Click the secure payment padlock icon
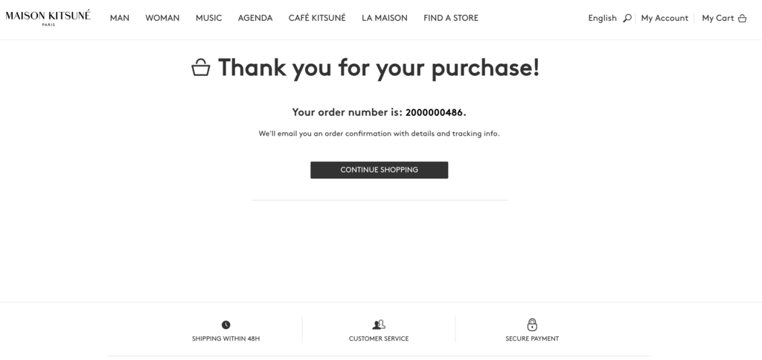 (x=532, y=324)
